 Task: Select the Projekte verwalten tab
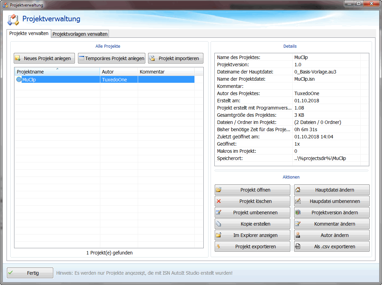(29, 34)
